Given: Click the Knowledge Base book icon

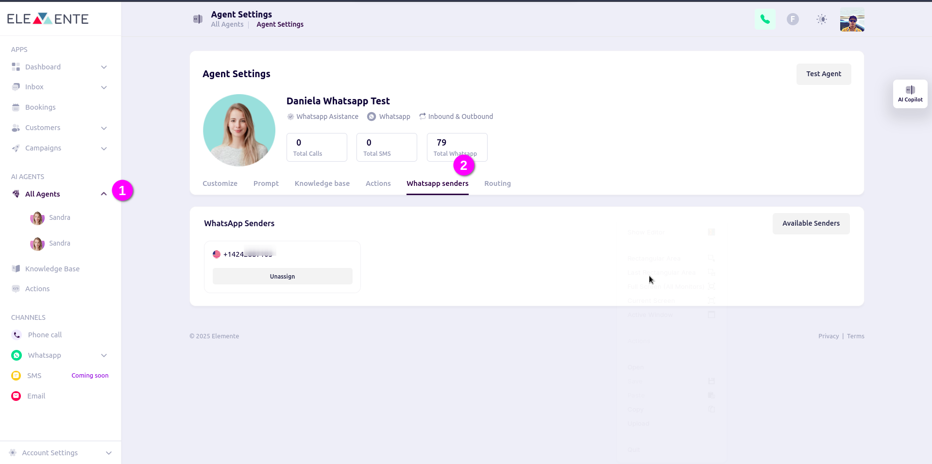Looking at the screenshot, I should coord(16,268).
